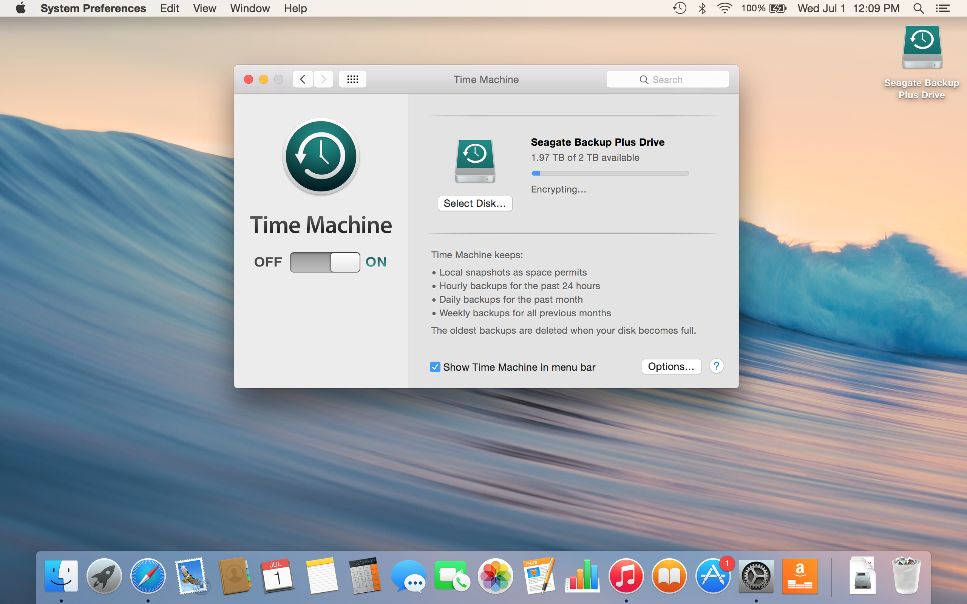Click battery status in menu bar
Viewport: 967px width, 604px height.
tap(764, 8)
